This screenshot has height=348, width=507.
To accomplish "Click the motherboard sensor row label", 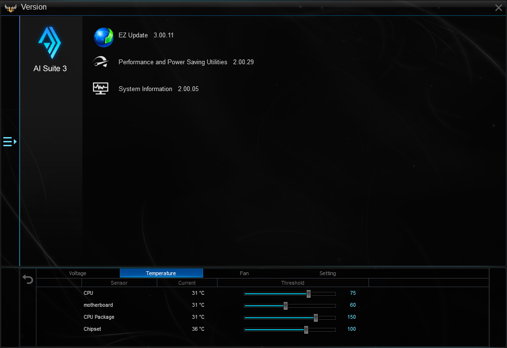I will pyautogui.click(x=98, y=305).
